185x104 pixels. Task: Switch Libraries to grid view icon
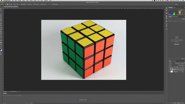click(182, 19)
